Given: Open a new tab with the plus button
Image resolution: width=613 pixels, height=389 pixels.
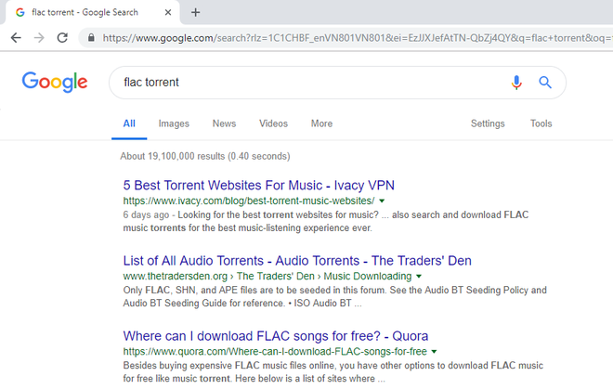Looking at the screenshot, I should [x=195, y=12].
